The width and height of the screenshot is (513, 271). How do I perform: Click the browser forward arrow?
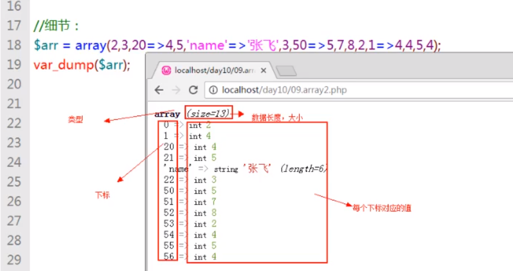coord(176,90)
